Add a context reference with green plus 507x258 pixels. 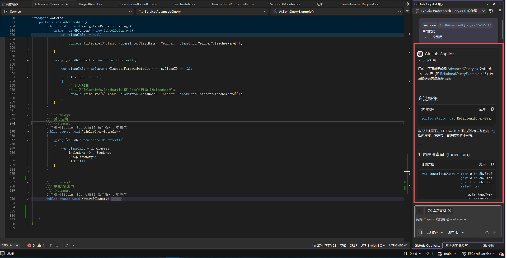pyautogui.click(x=419, y=210)
